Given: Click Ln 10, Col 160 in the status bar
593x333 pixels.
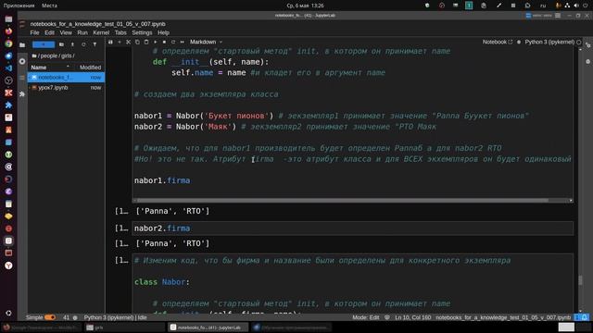Looking at the screenshot, I should 412,317.
